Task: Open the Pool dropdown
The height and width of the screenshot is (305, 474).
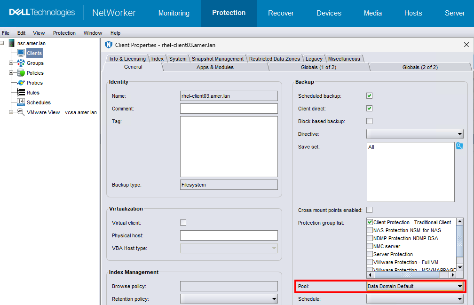Action: [415, 286]
